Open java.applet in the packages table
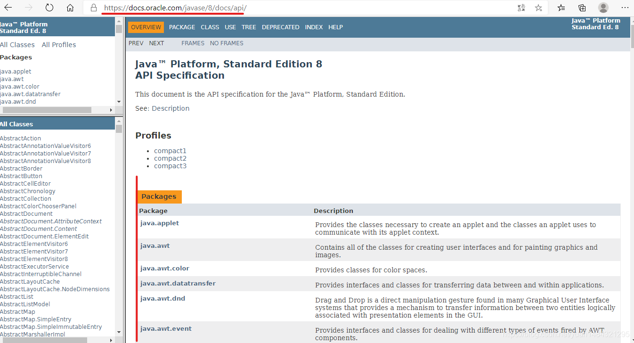Viewport: 634px width, 343px height. coord(160,223)
